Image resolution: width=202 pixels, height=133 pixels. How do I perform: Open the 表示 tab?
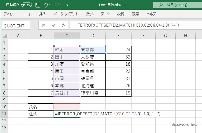pos(135,14)
